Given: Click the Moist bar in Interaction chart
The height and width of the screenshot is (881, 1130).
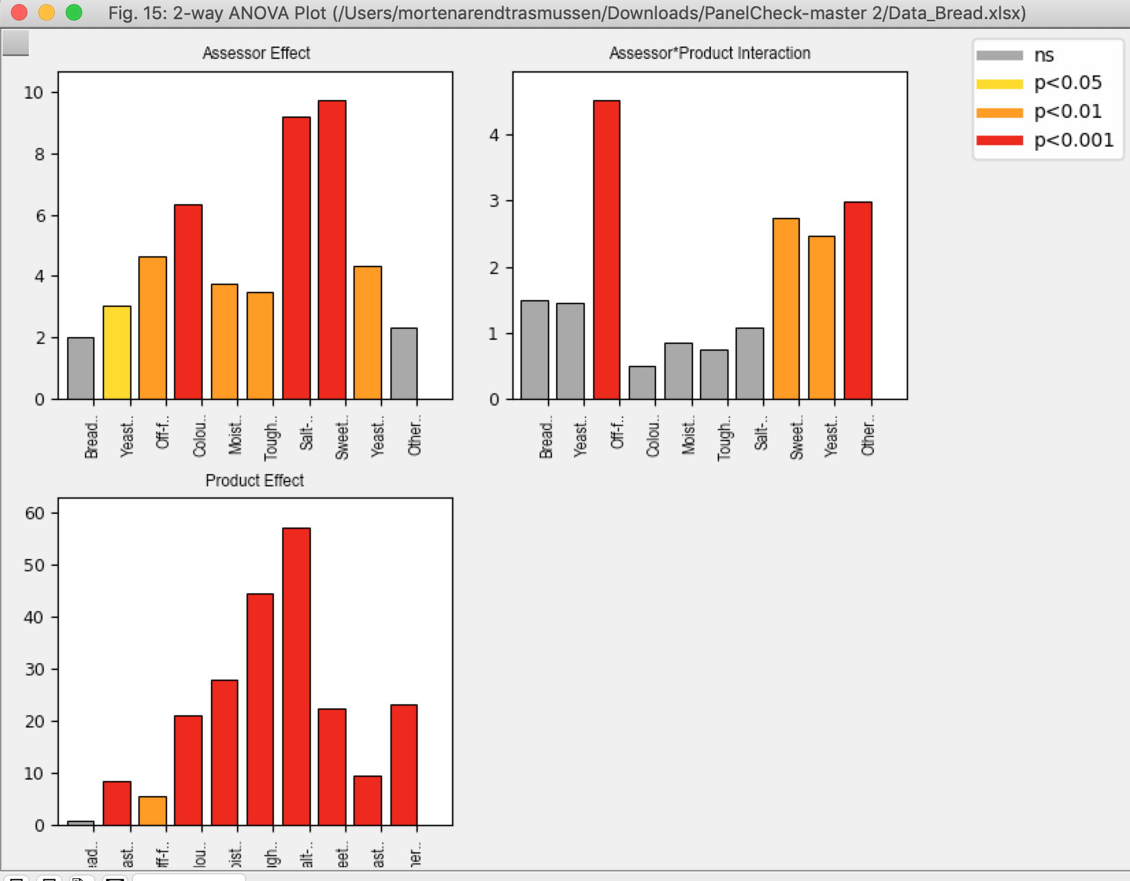Looking at the screenshot, I should [679, 371].
